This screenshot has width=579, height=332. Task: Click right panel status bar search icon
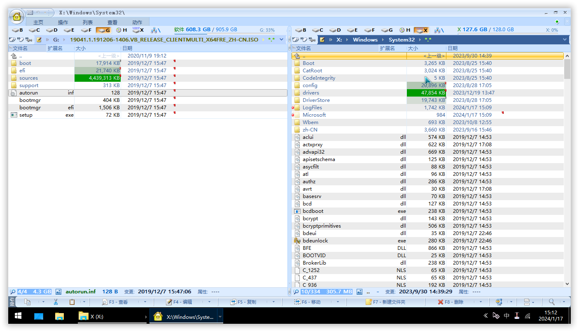tap(296, 292)
